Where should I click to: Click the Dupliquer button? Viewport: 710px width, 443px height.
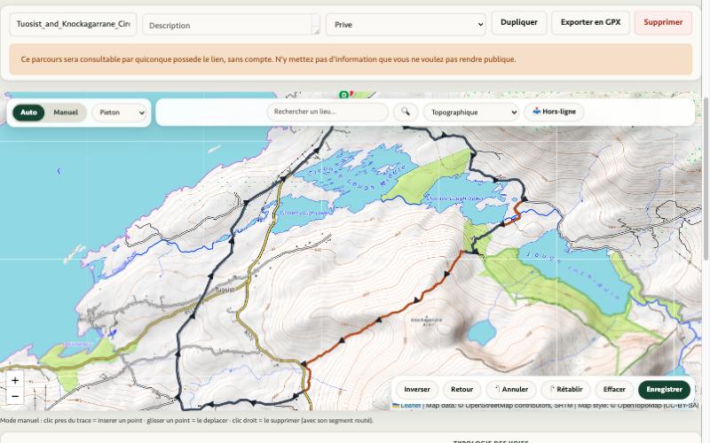point(519,22)
